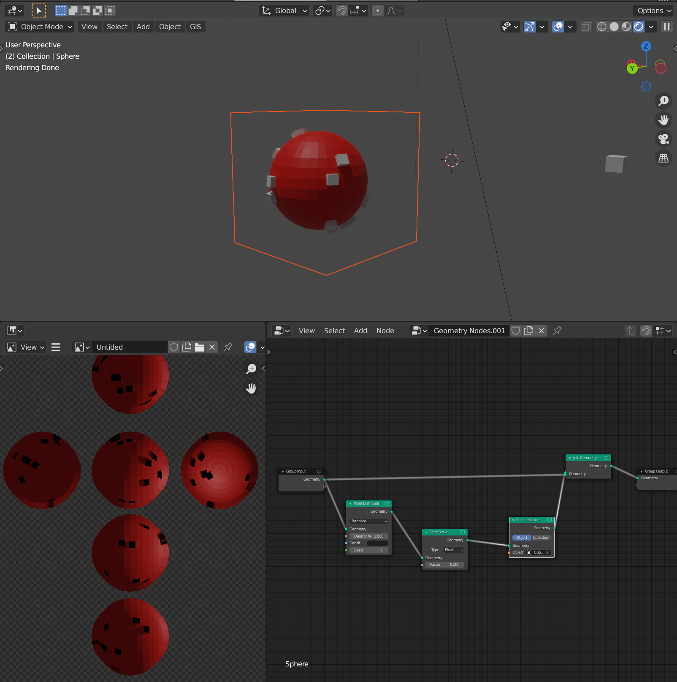Enable rendered viewport shading
The image size is (677, 682).
click(x=639, y=27)
